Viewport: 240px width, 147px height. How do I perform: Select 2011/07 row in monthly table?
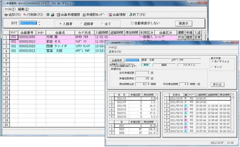click(135, 102)
